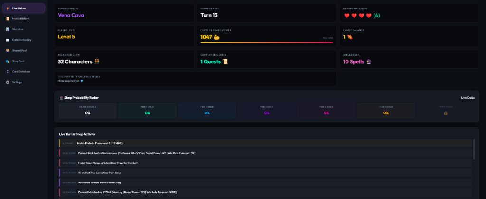Click the gem icon after None acquired yet
The width and height of the screenshot is (486, 199).
tap(82, 81)
